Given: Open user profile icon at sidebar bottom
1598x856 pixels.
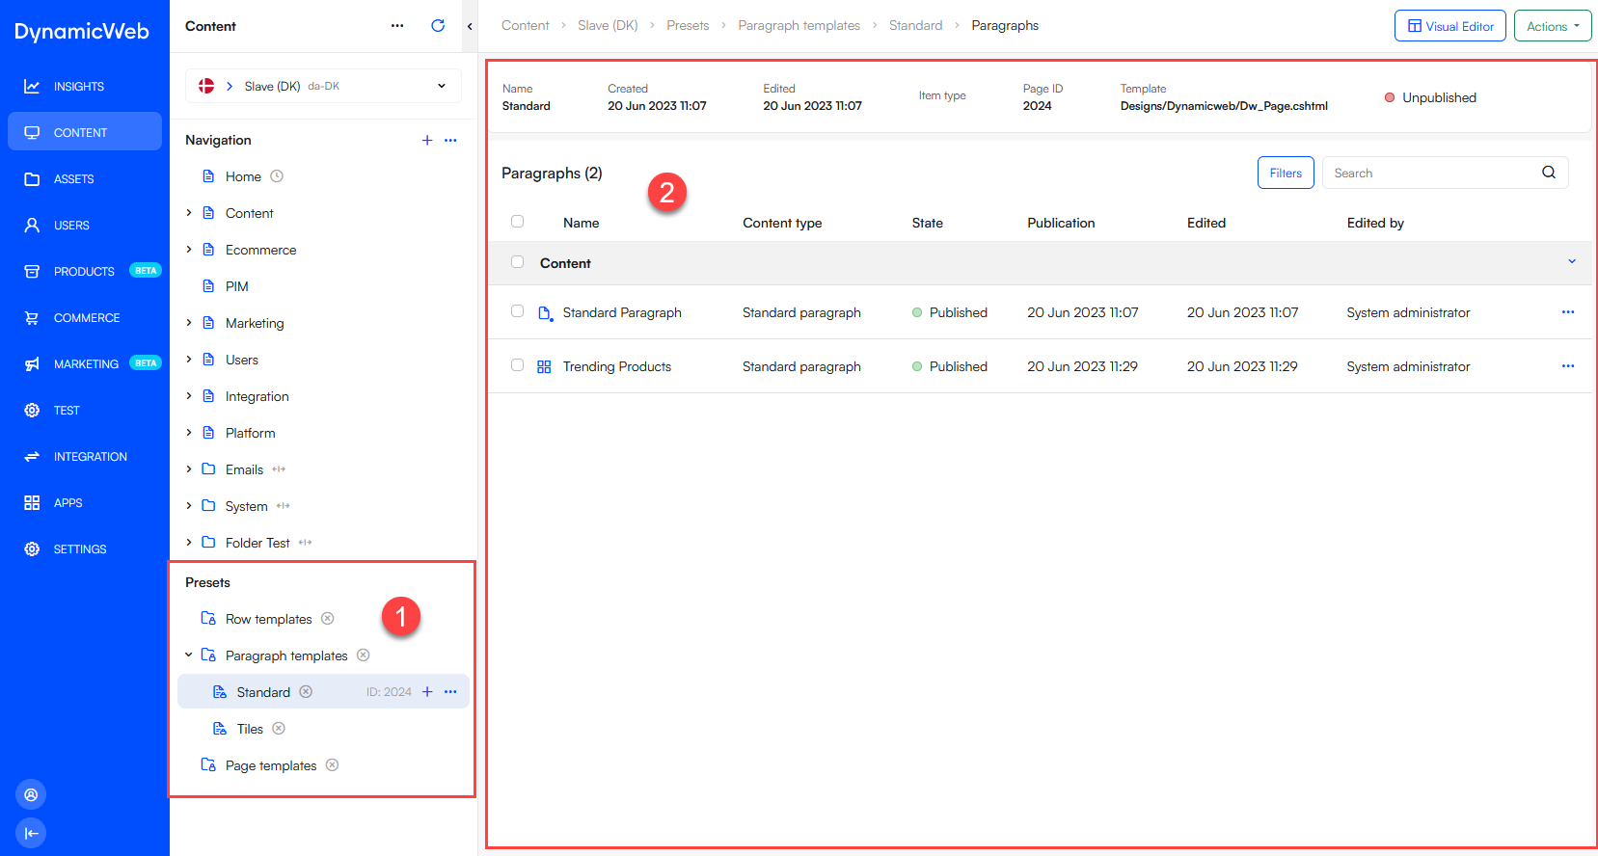Looking at the screenshot, I should [31, 794].
